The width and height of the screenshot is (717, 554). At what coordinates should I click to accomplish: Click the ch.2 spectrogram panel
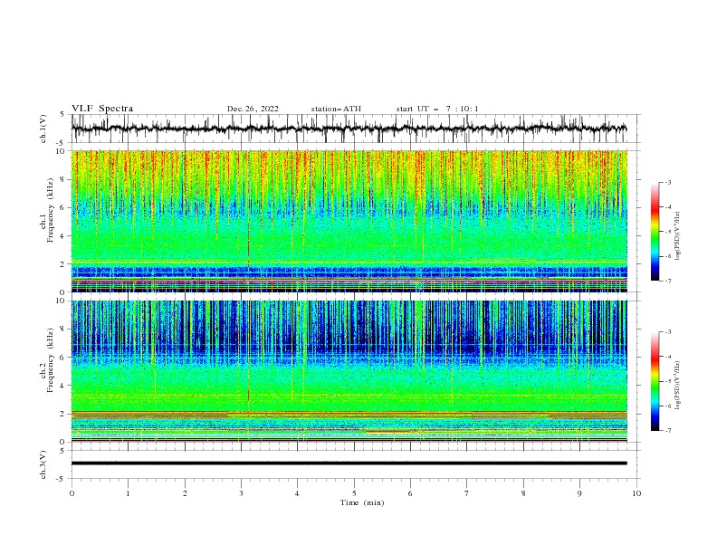(x=349, y=371)
